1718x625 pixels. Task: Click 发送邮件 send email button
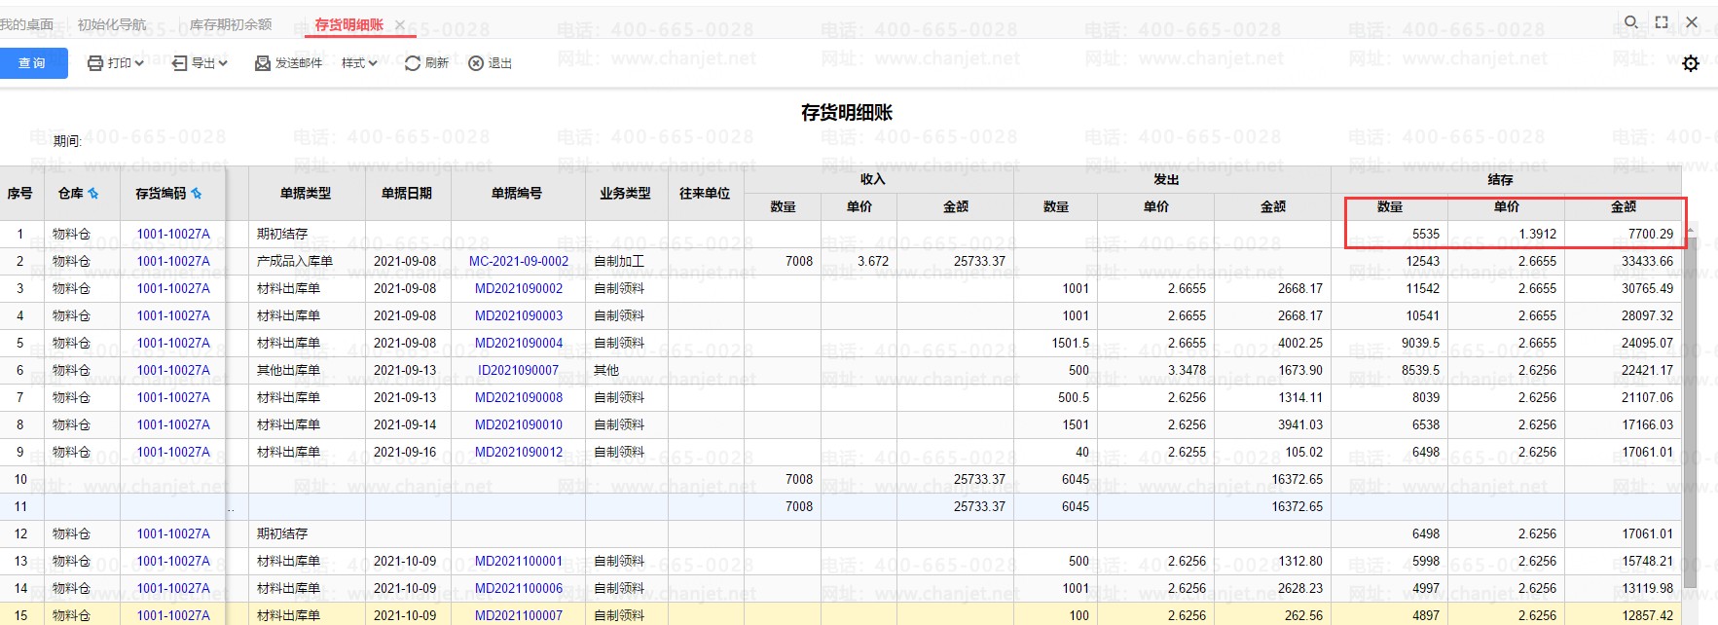pyautogui.click(x=288, y=63)
